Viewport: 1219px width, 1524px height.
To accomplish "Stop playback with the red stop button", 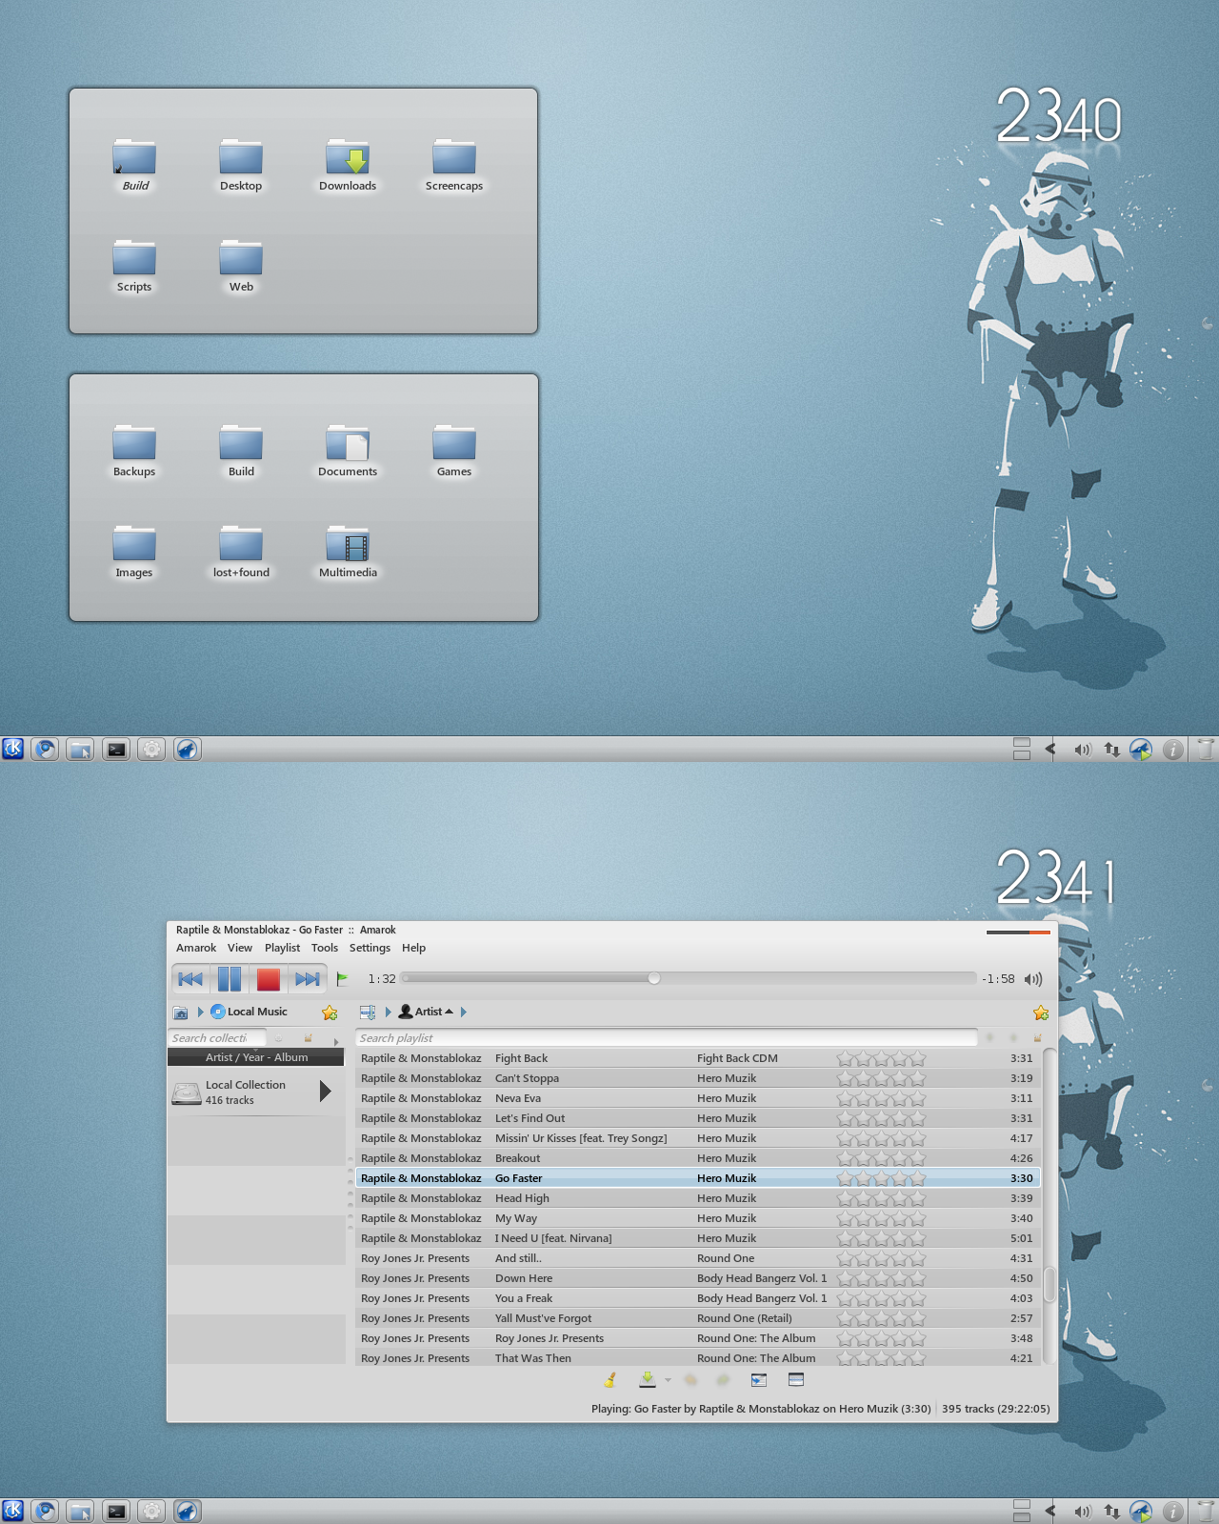I will coord(269,979).
